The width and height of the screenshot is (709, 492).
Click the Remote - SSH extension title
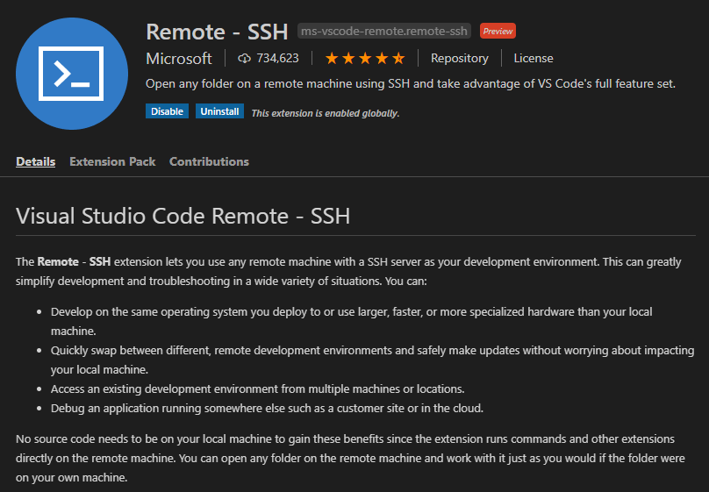click(217, 32)
